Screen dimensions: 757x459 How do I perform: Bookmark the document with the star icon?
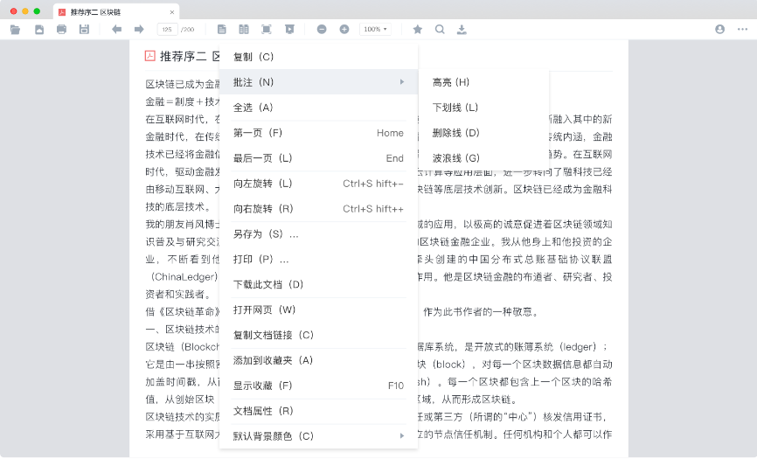(x=418, y=30)
